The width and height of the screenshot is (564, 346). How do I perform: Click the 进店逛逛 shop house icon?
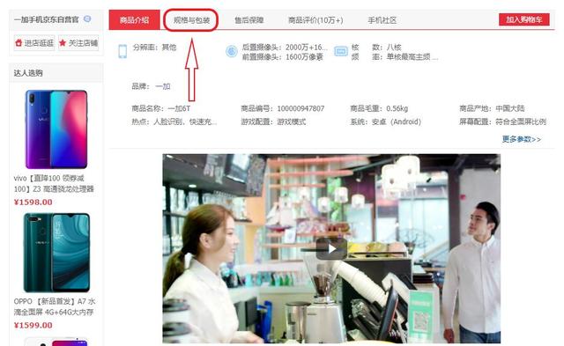click(x=19, y=43)
